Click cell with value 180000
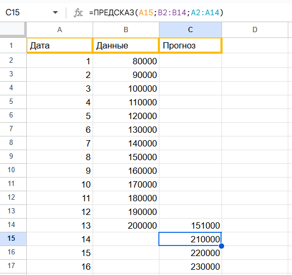Image resolution: width=292 pixels, height=275 pixels. click(126, 198)
